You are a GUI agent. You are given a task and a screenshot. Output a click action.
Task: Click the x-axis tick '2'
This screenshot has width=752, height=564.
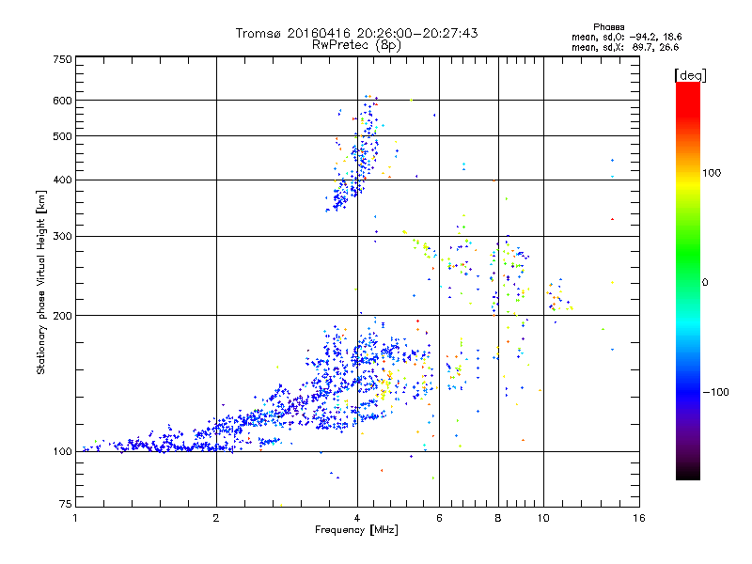pyautogui.click(x=216, y=518)
